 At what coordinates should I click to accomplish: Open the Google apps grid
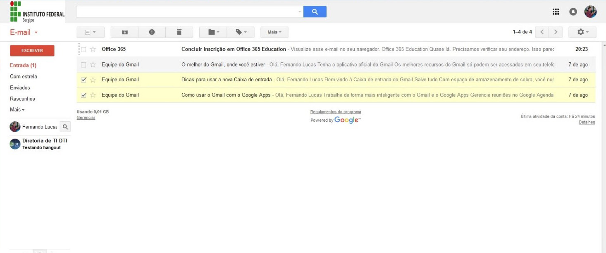(x=556, y=12)
